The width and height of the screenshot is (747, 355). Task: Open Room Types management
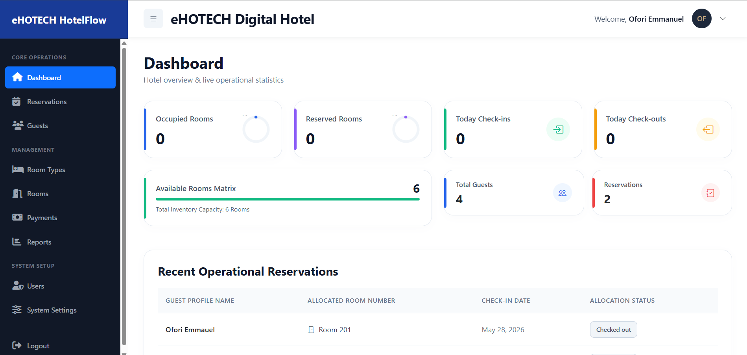60,169
